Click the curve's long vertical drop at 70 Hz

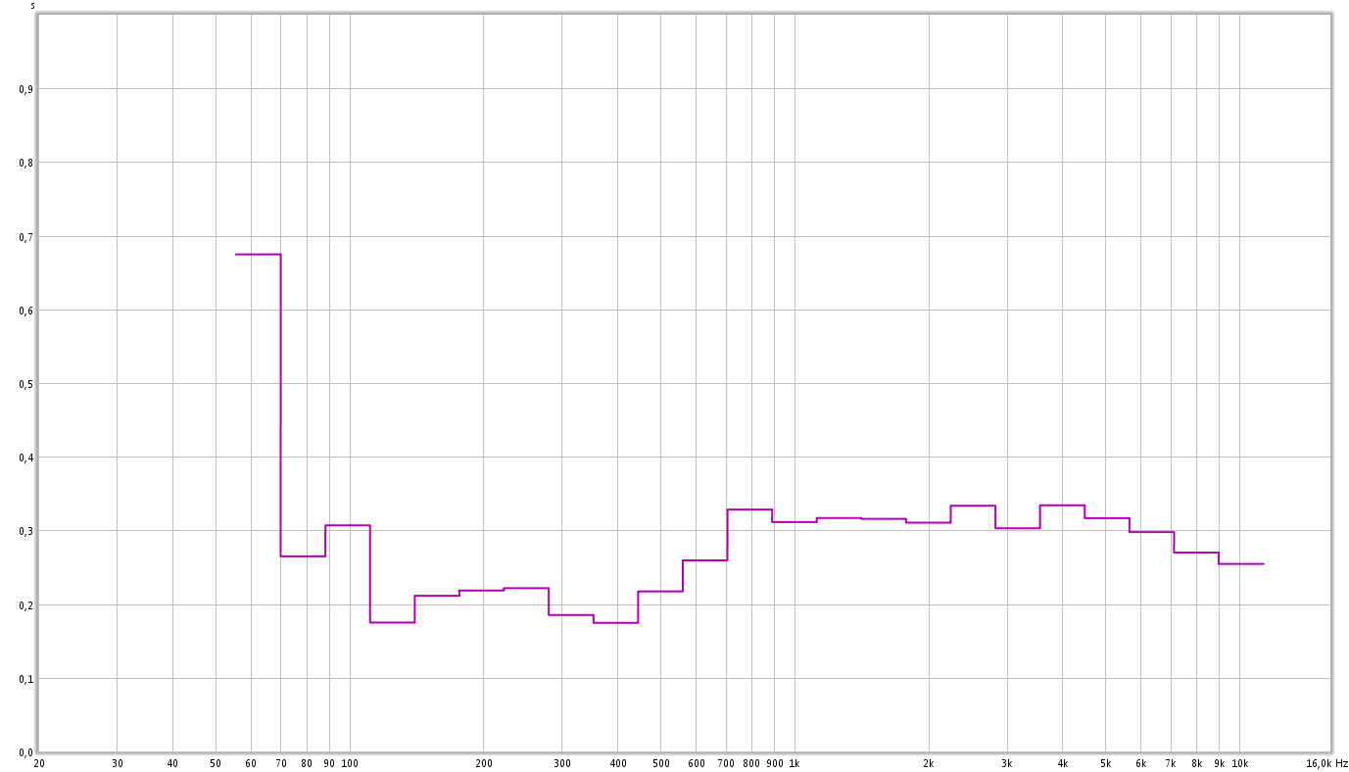point(281,406)
